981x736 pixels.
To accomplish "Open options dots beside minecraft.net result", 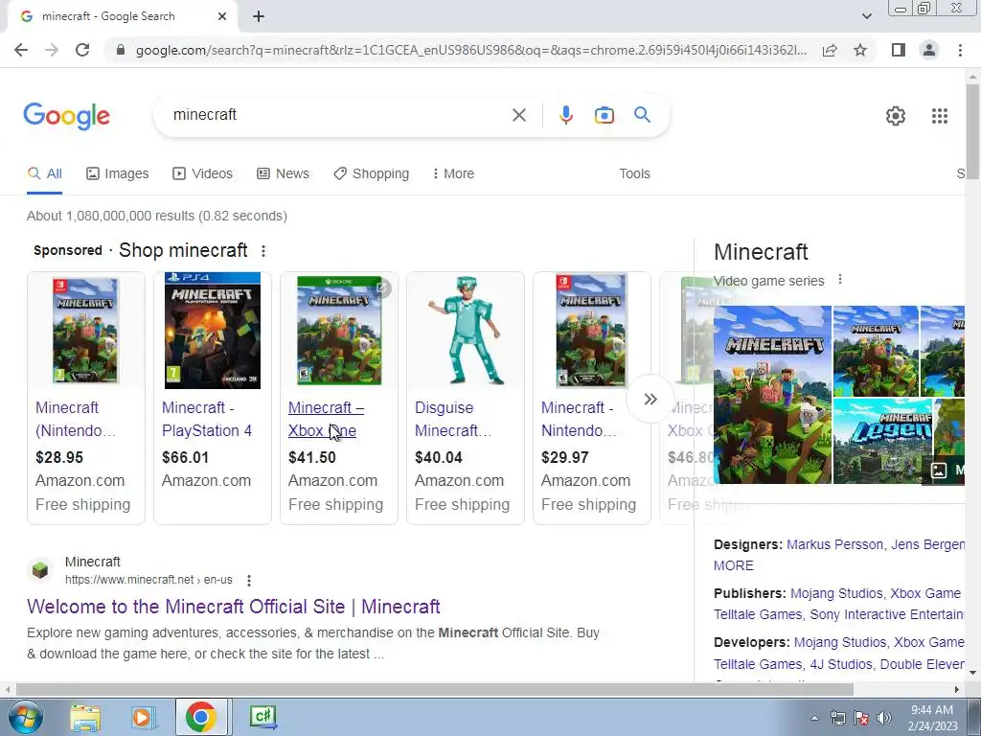I will click(x=249, y=580).
